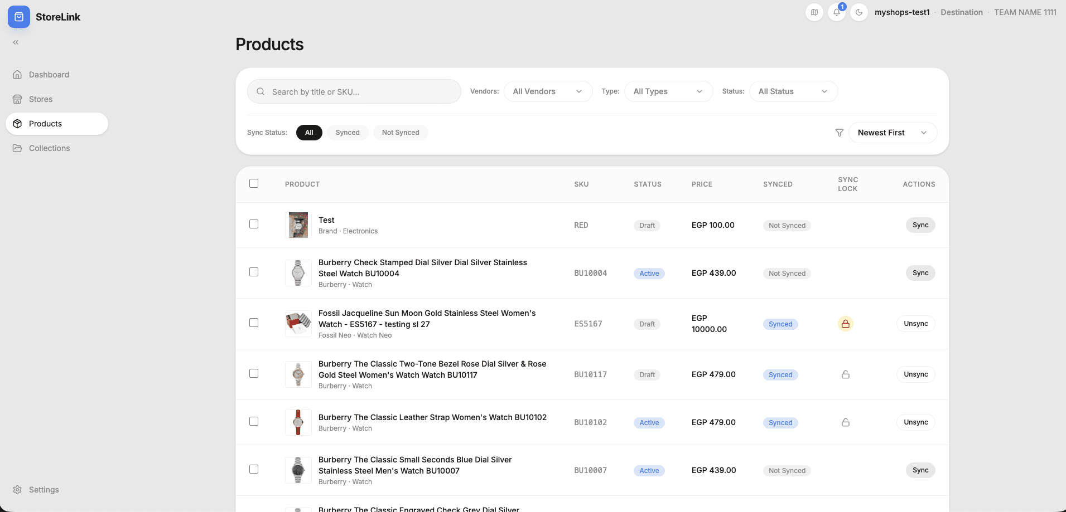This screenshot has width=1066, height=512.
Task: Click the search magnifier icon
Action: pyautogui.click(x=261, y=91)
